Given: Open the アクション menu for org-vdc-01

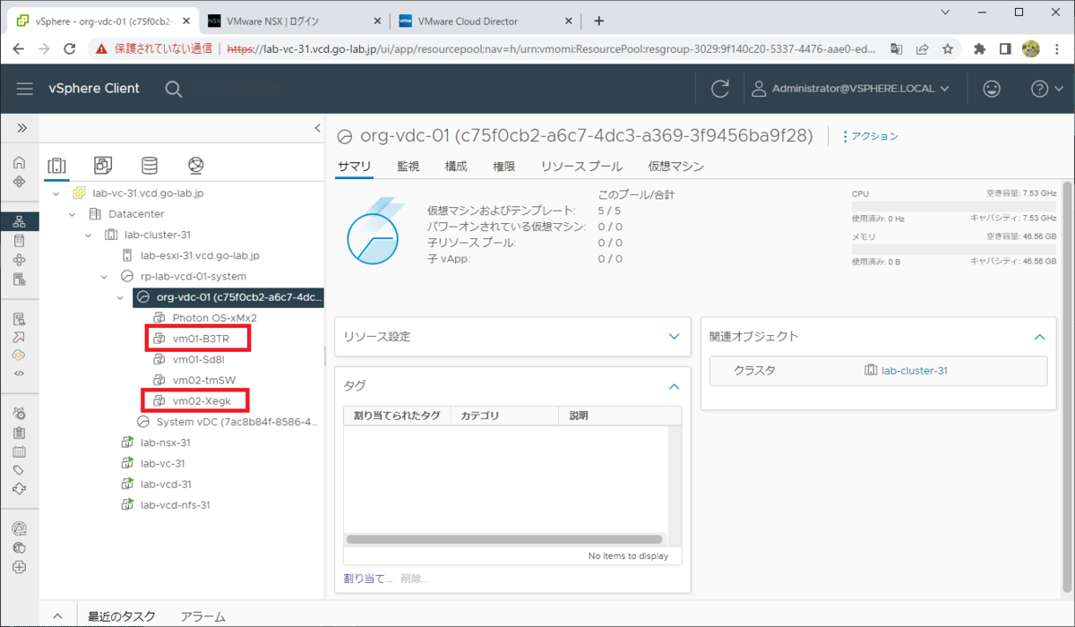Looking at the screenshot, I should point(869,136).
